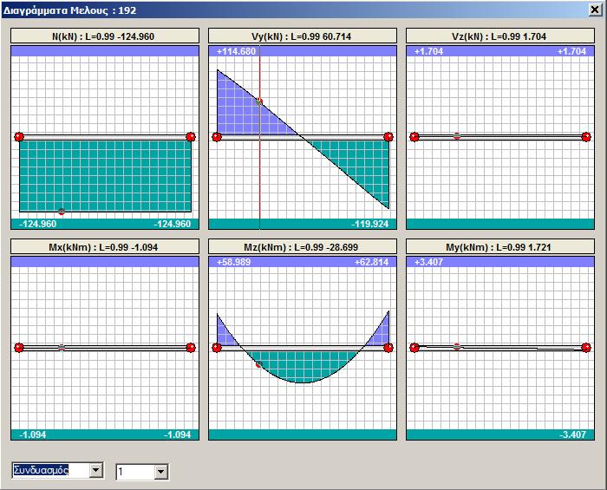This screenshot has width=607, height=490.
Task: Click left -1.094 value in Mx diagram
Action: [x=33, y=434]
